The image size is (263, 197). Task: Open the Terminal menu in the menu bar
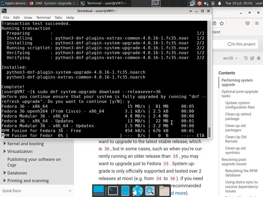point(43,17)
